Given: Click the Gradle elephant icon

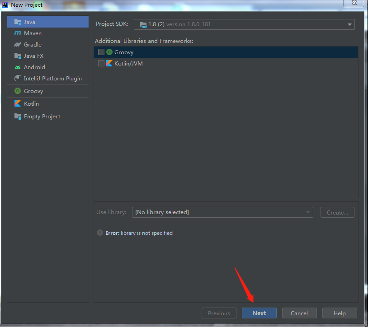Looking at the screenshot, I should (x=18, y=44).
